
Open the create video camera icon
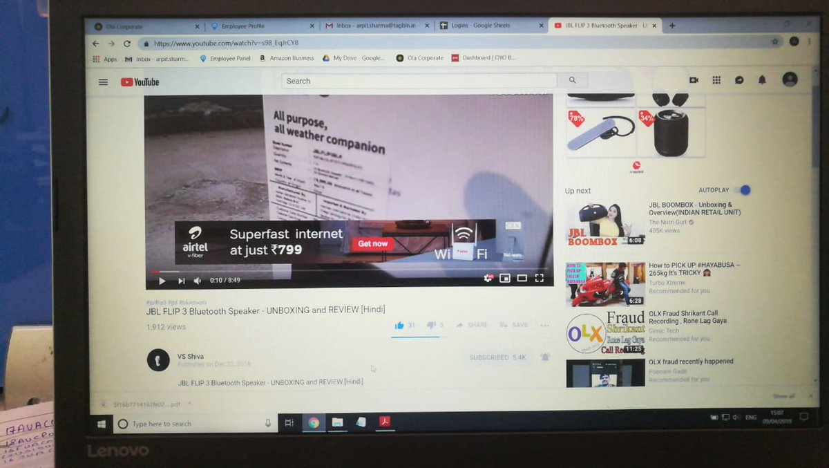pyautogui.click(x=694, y=80)
